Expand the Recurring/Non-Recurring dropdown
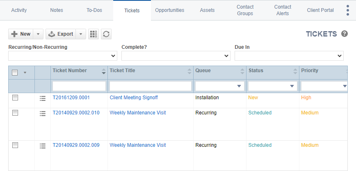The width and height of the screenshot is (356, 171). 63,56
